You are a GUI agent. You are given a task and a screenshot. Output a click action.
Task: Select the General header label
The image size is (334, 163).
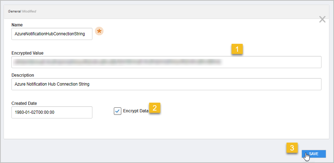coord(14,11)
